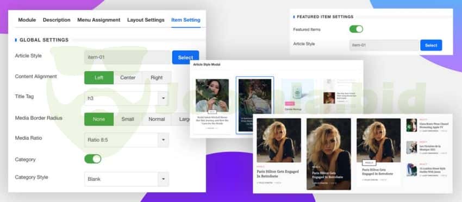This screenshot has width=462, height=202.
Task: Select the Item Setting tab
Action: point(186,20)
